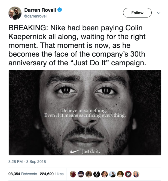
Task: Click the avatar left of the football logo
Action: click(120, 174)
